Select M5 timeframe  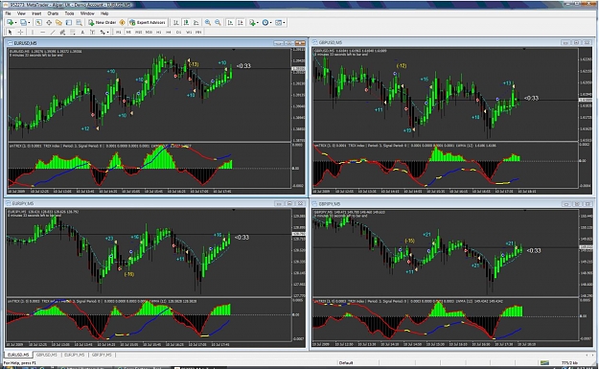[x=128, y=32]
